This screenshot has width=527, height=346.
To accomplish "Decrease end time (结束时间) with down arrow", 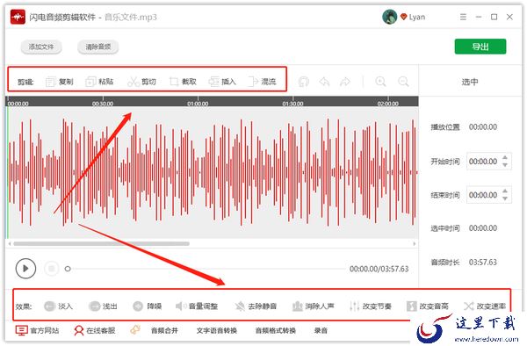I will (505, 198).
